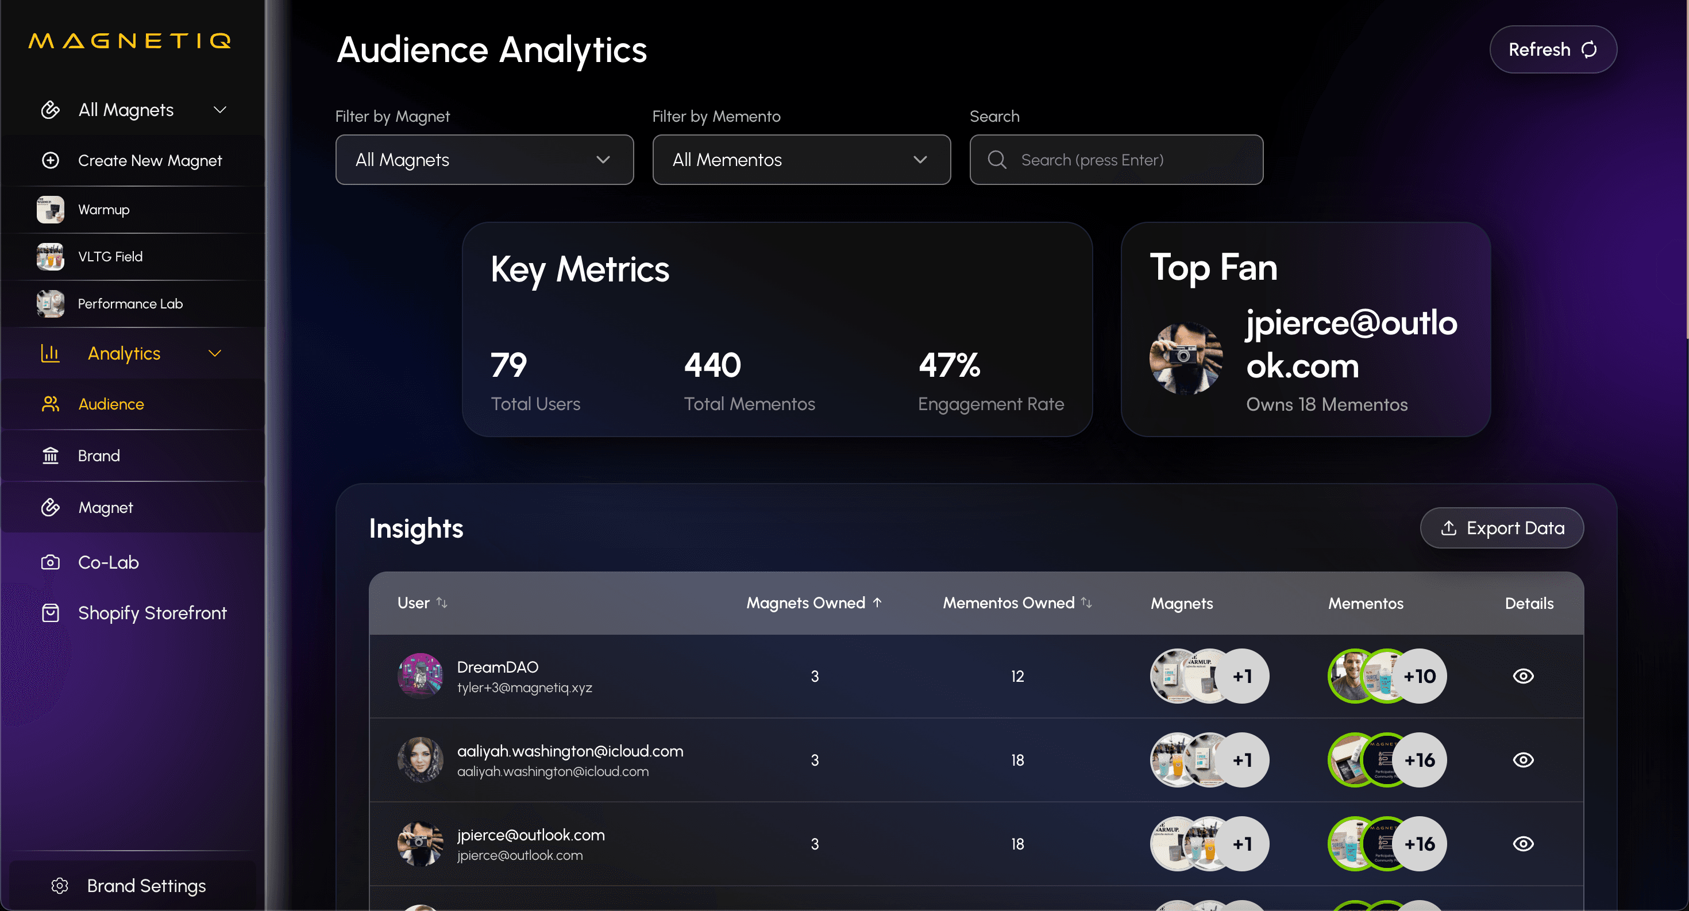Sort by Mementos Owned arrows
Screen dimensions: 1689x911
point(1086,603)
